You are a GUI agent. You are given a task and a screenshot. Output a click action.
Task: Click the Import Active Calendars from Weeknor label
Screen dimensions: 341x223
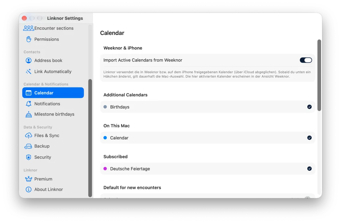coord(143,60)
